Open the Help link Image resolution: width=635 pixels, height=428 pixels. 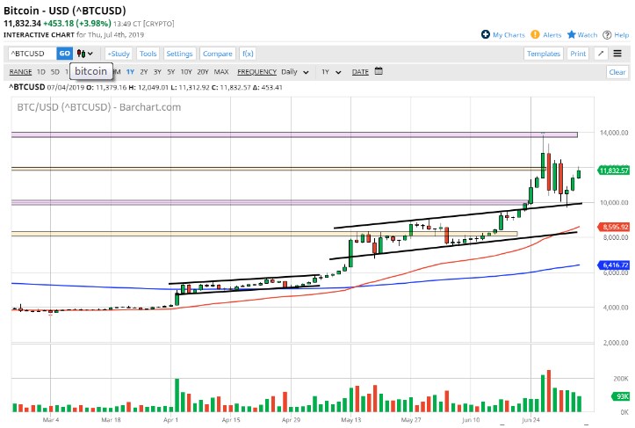[x=621, y=35]
